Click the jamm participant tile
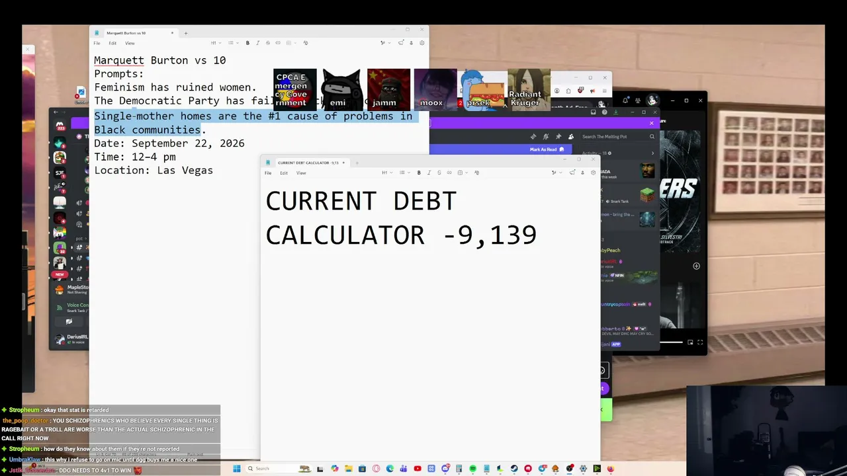 (388, 89)
